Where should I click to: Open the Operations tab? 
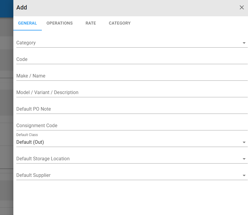tap(59, 23)
